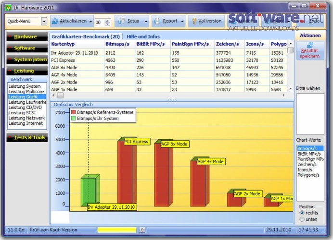Expand the Tests & Tools section
Viewport: 333px width, 240px height.
(27, 138)
